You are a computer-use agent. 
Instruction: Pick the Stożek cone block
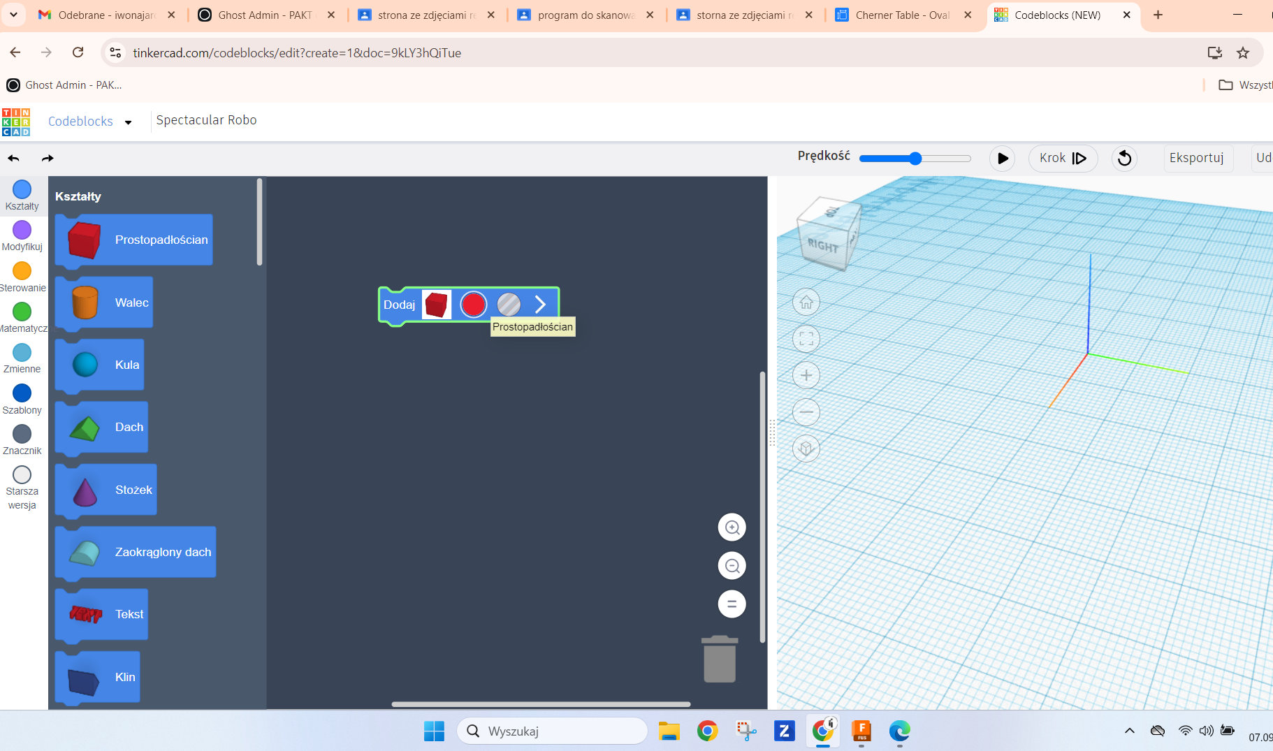[106, 490]
